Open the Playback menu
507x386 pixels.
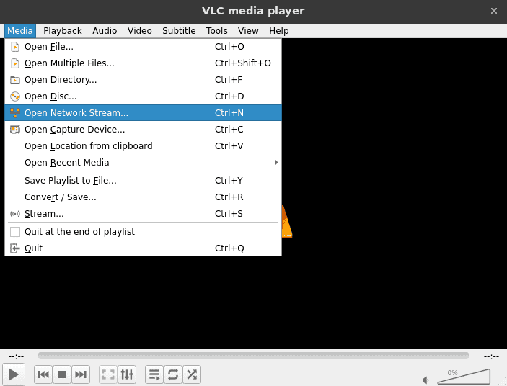63,31
